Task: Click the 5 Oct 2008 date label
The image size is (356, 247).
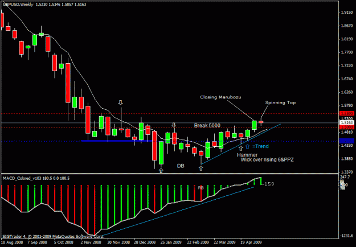Action: point(64,242)
